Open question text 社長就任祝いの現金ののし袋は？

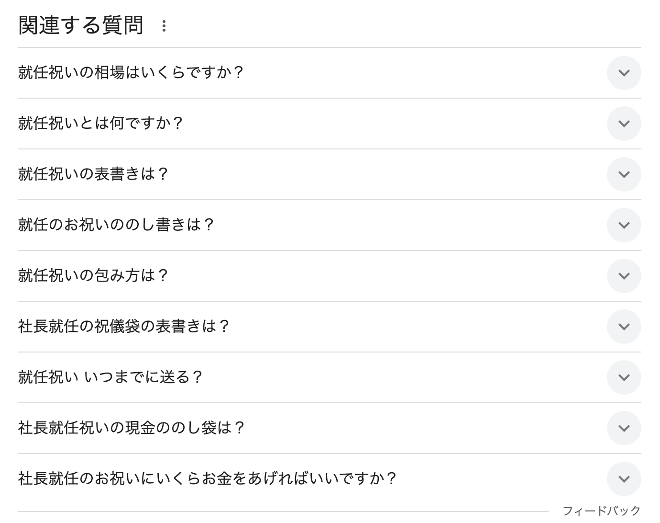pos(132,428)
